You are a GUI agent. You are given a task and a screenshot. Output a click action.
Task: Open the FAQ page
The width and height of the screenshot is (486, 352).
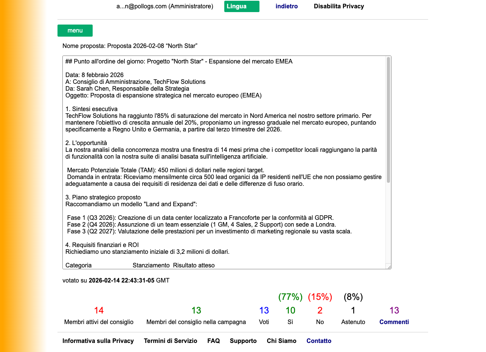(x=214, y=341)
